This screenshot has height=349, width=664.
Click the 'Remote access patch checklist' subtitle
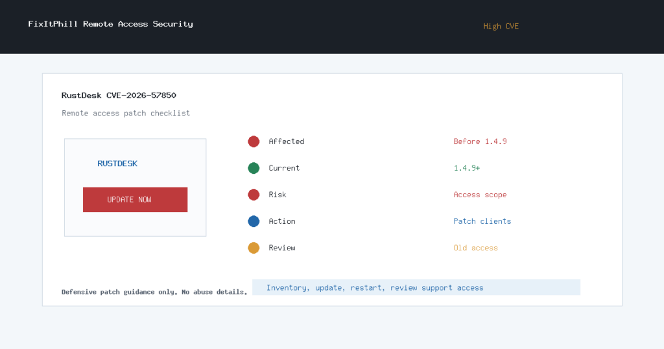click(x=126, y=113)
